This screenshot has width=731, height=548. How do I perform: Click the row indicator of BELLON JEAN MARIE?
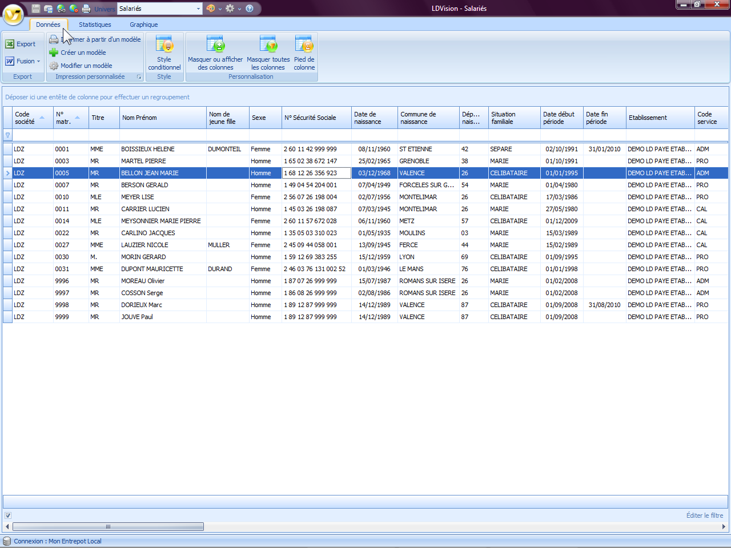pos(8,173)
